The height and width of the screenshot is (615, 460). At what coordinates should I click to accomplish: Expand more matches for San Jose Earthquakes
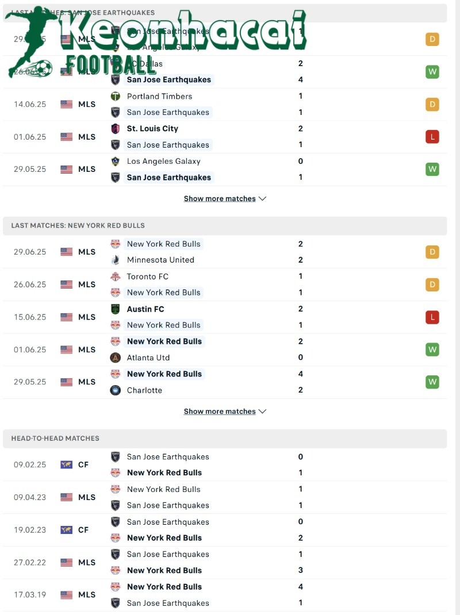click(x=220, y=198)
